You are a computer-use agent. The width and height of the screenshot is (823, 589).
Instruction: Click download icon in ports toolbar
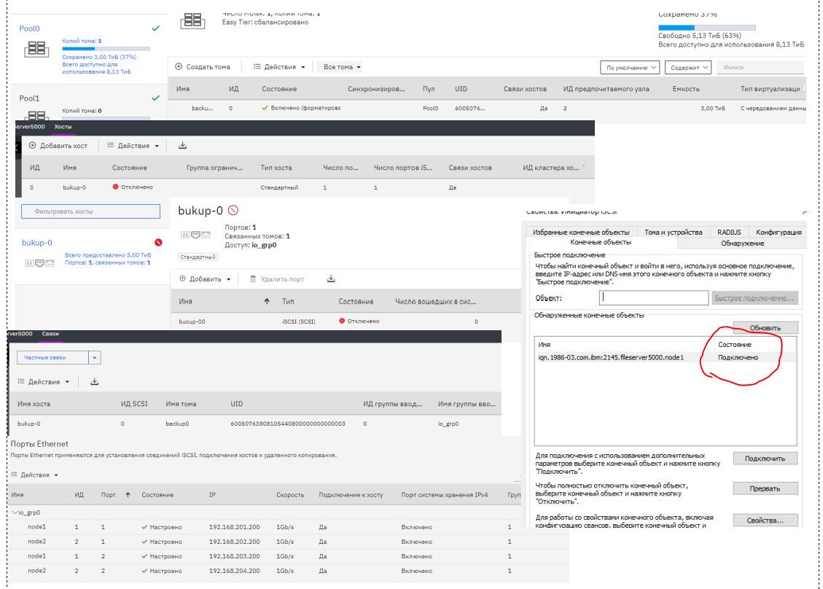point(331,278)
